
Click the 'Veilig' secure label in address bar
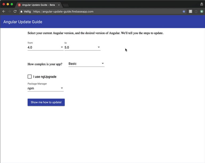27,11
